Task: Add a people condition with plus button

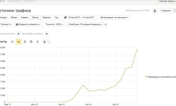Action: coord(47,34)
